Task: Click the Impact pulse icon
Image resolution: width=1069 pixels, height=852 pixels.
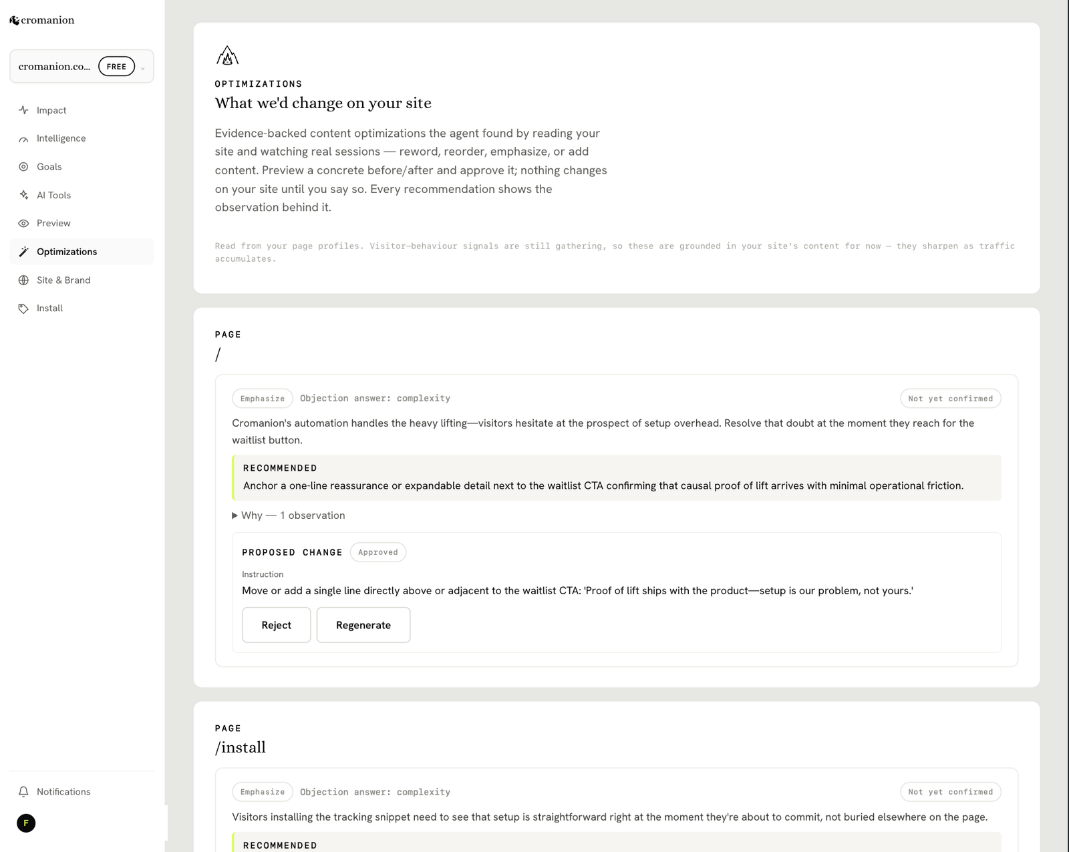Action: click(x=23, y=110)
